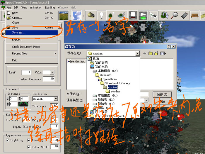Click the view menu icon in save dialog
Image resolution: width=205 pixels, height=154 pixels.
tap(163, 53)
